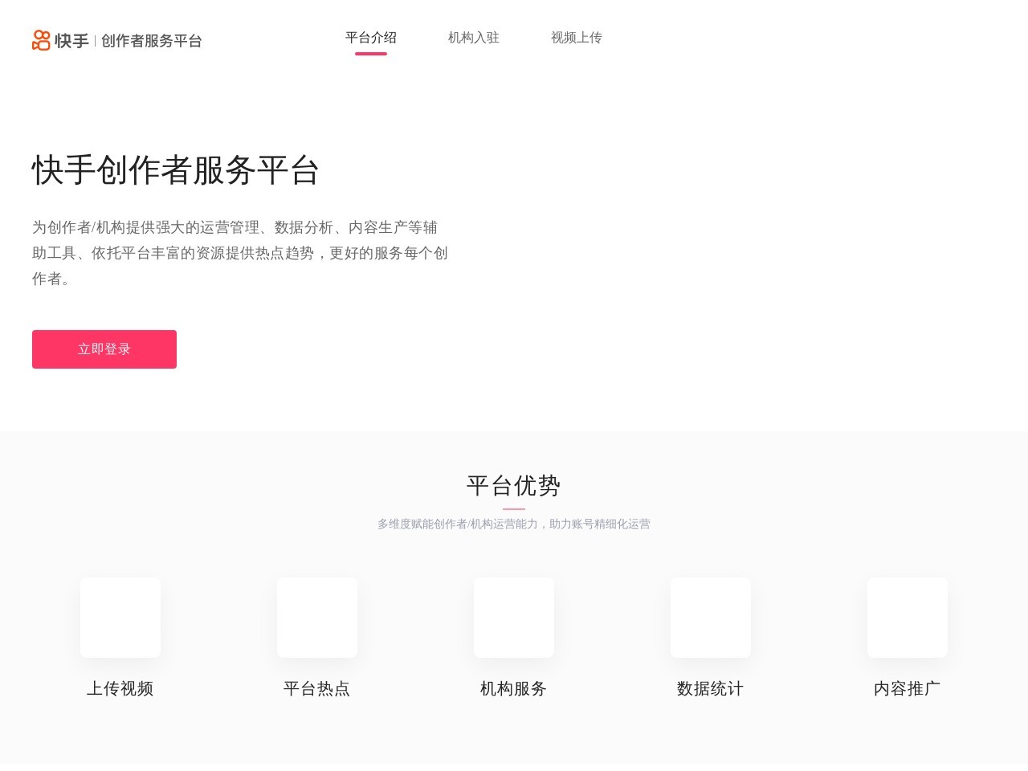Viewport: 1028px width, 771px height.
Task: Click the 平台热点 label
Action: [x=317, y=688]
